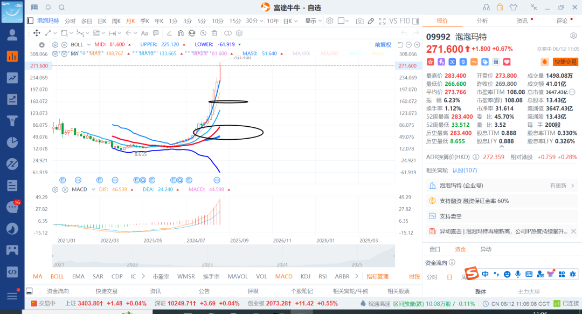582x314 pixels.
Task: Open chart settings gear in period toolbar
Action: [330, 21]
